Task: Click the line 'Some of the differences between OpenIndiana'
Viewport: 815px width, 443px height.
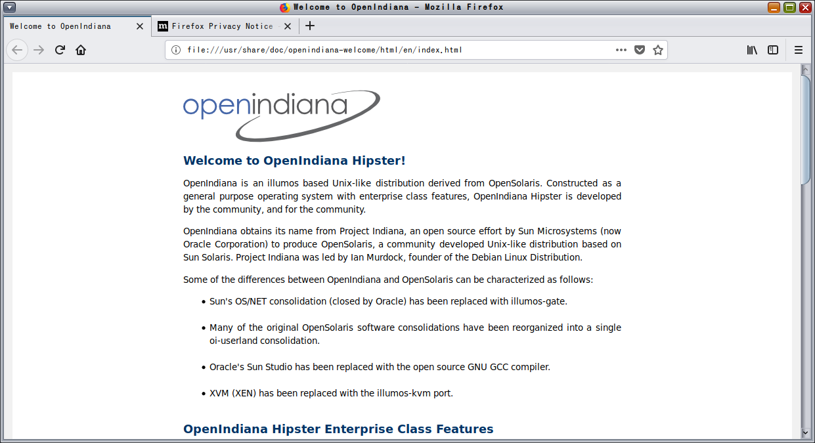Action: pyautogui.click(x=388, y=280)
